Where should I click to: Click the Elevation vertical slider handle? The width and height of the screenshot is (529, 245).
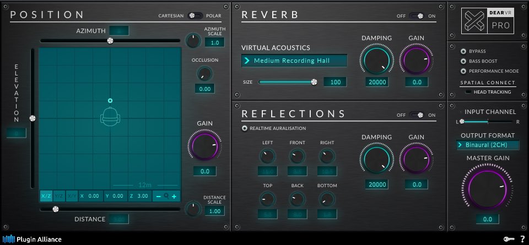click(33, 118)
